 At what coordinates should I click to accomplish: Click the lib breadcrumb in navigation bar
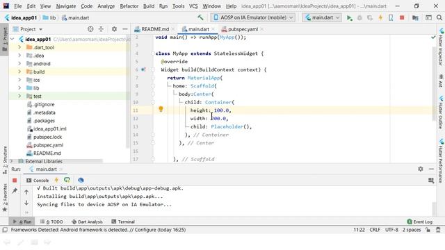tap(49, 17)
